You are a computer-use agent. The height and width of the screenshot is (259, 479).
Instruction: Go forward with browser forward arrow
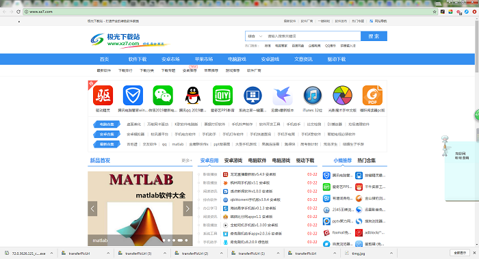point(12,12)
